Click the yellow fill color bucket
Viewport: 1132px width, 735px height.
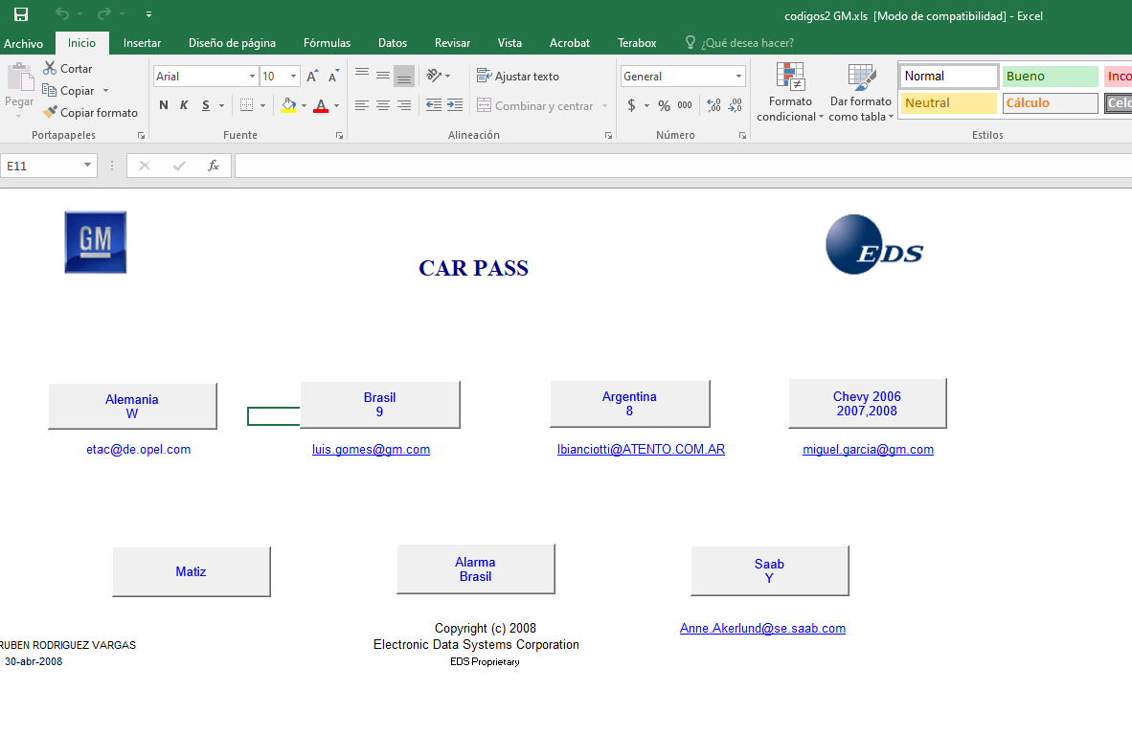[288, 106]
